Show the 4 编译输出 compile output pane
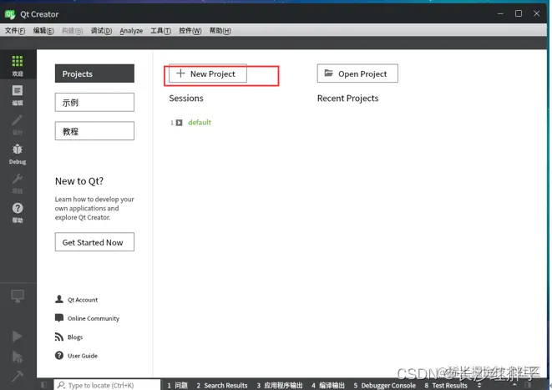Image resolution: width=552 pixels, height=390 pixels. [327, 386]
